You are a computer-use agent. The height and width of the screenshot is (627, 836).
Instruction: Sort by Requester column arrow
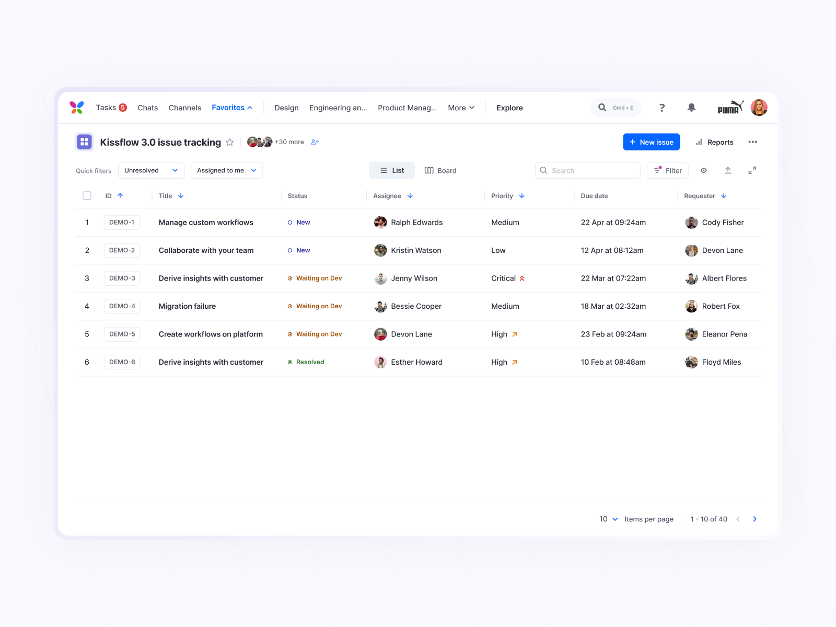724,196
